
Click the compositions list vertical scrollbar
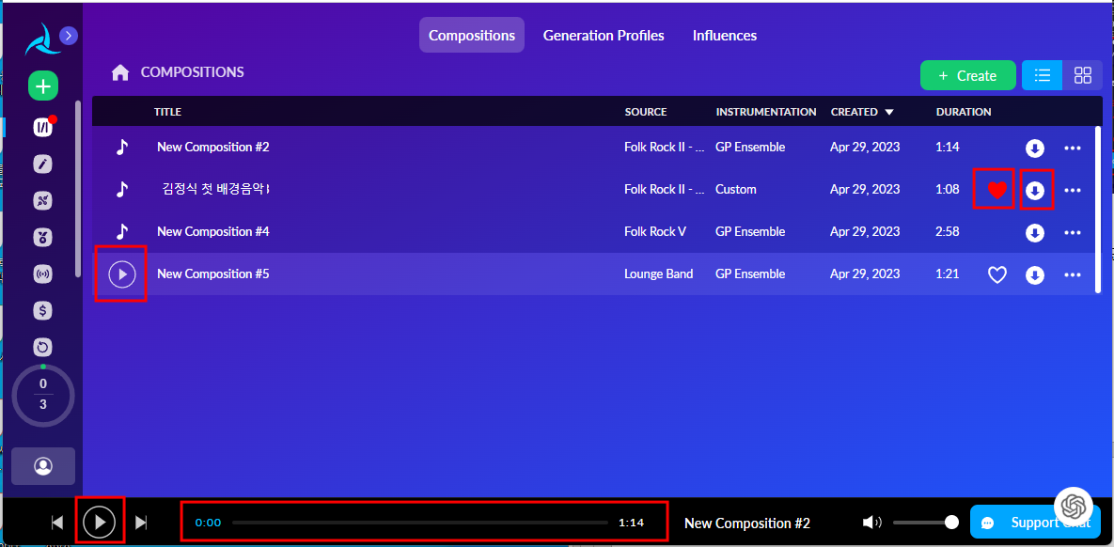tap(1098, 208)
